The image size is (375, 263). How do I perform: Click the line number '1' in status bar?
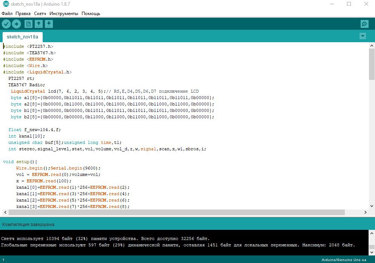pos(3,260)
